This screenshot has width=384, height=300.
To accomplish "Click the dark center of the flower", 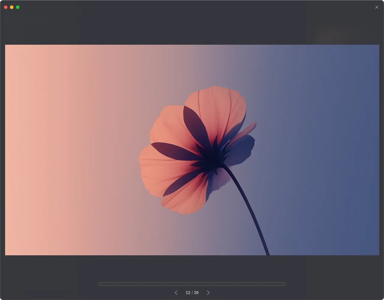I will click(x=212, y=158).
